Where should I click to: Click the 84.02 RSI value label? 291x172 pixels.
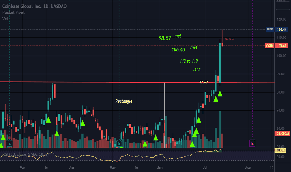(280, 150)
